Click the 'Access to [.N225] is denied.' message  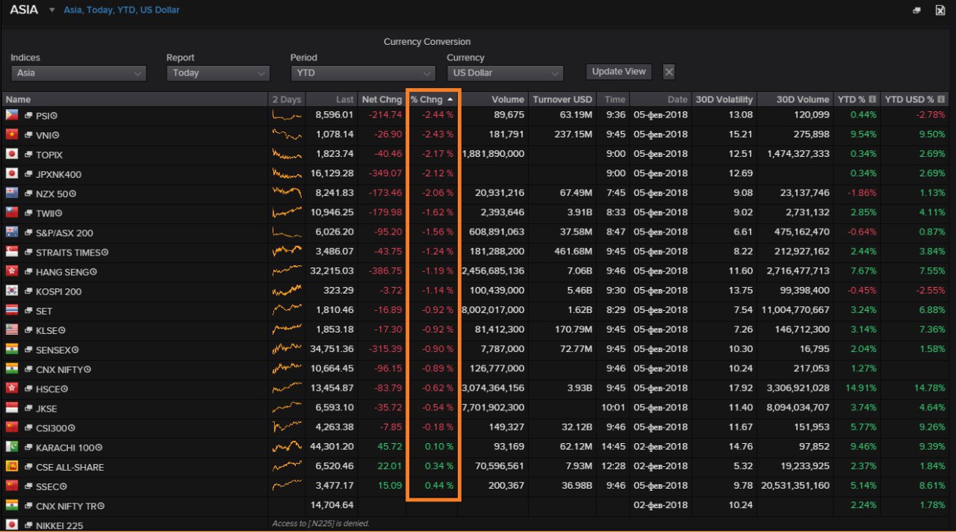click(320, 524)
